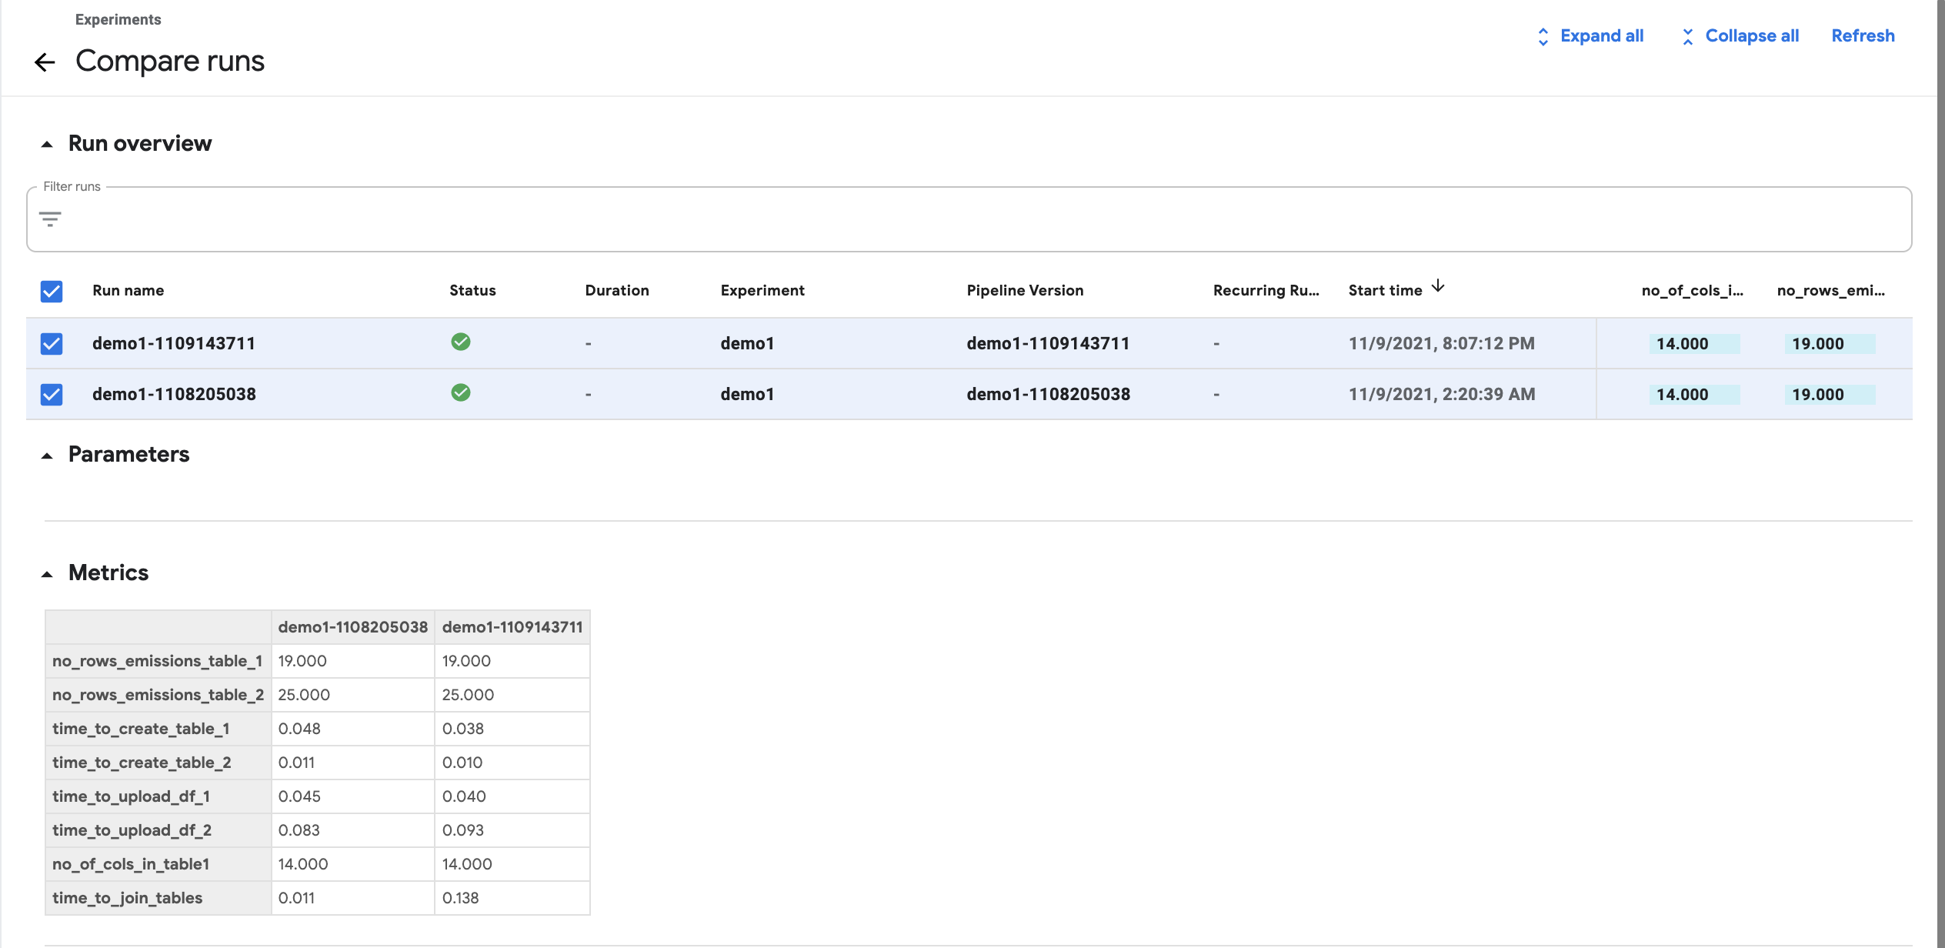This screenshot has width=1945, height=948.
Task: Click the Collapse all arrows icon
Action: point(1687,36)
